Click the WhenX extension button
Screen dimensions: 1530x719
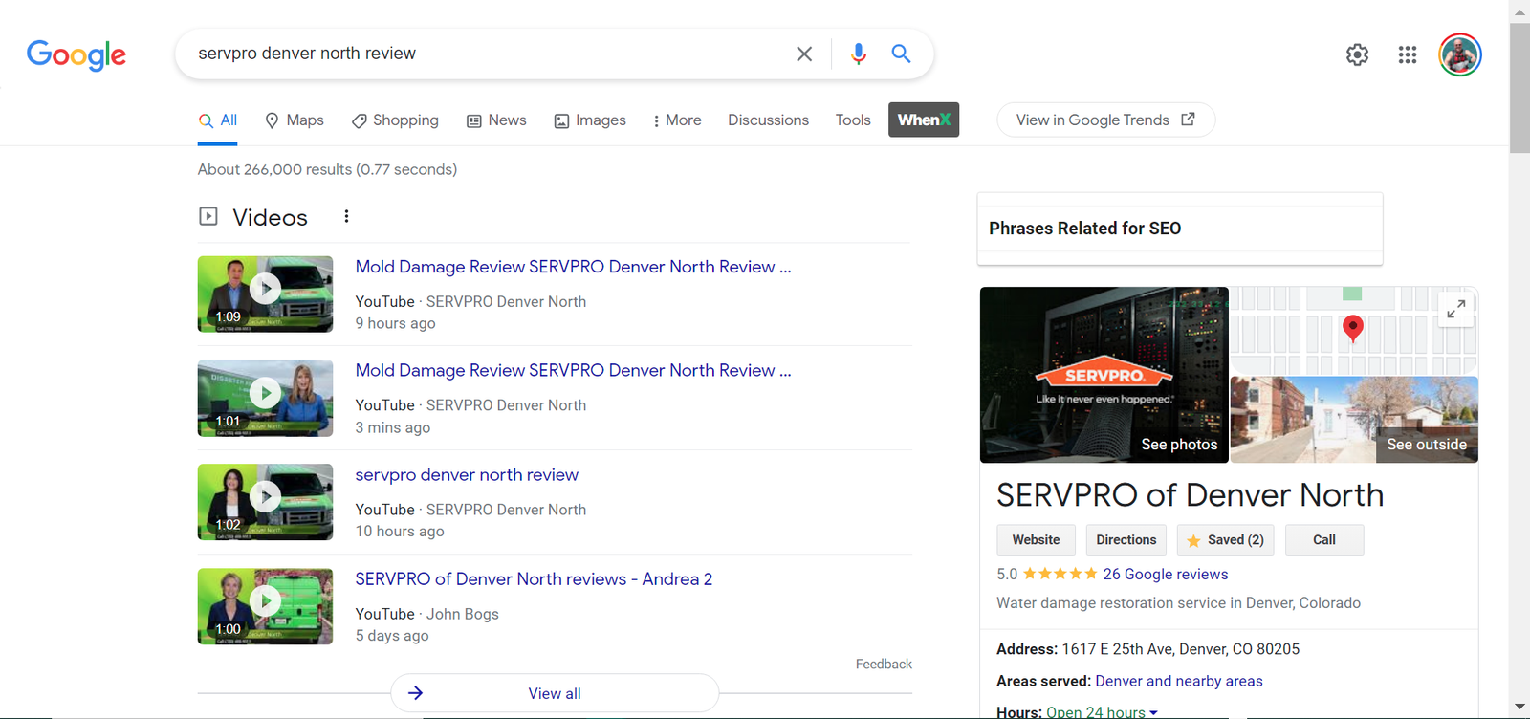[924, 120]
